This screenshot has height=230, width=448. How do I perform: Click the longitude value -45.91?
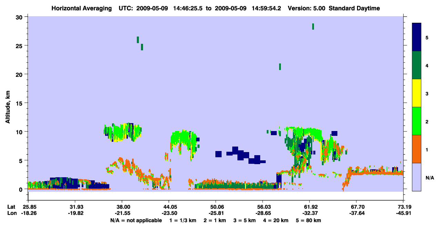pyautogui.click(x=403, y=213)
